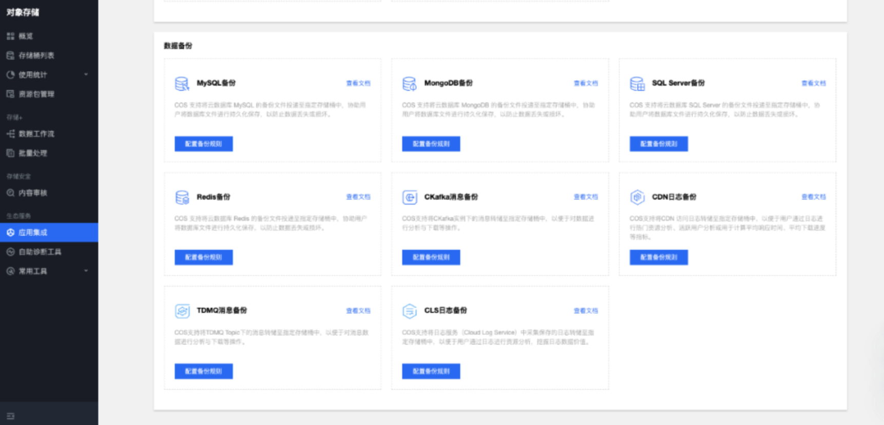The width and height of the screenshot is (884, 425).
Task: Open 查看文档 link for MongoDB备份
Action: click(x=586, y=83)
